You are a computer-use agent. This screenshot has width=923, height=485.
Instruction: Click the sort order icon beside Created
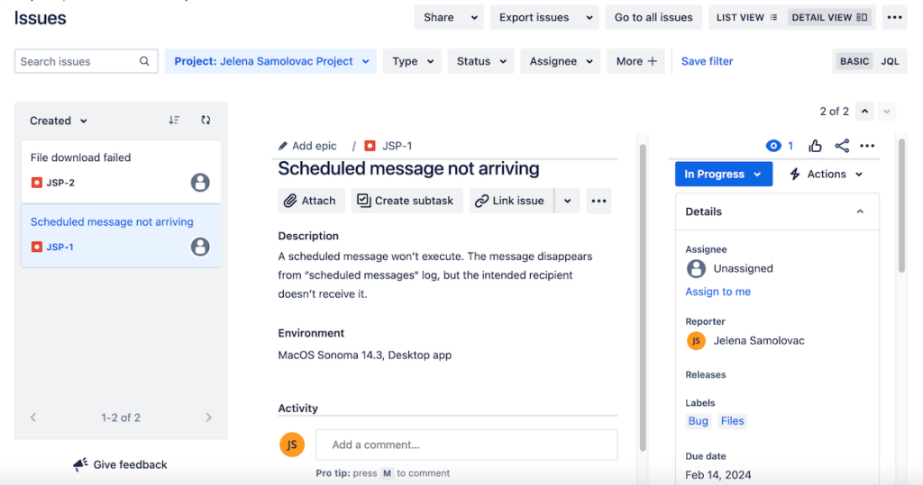(175, 120)
